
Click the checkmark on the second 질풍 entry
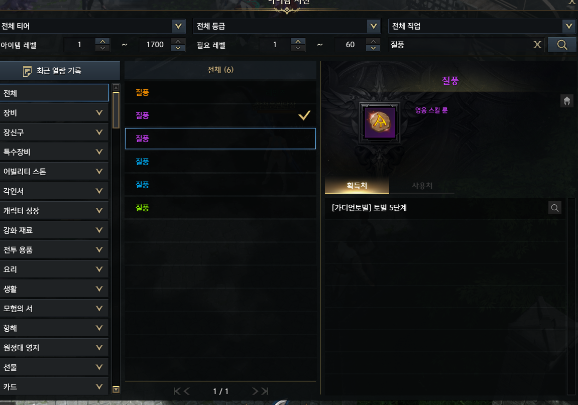click(x=304, y=115)
